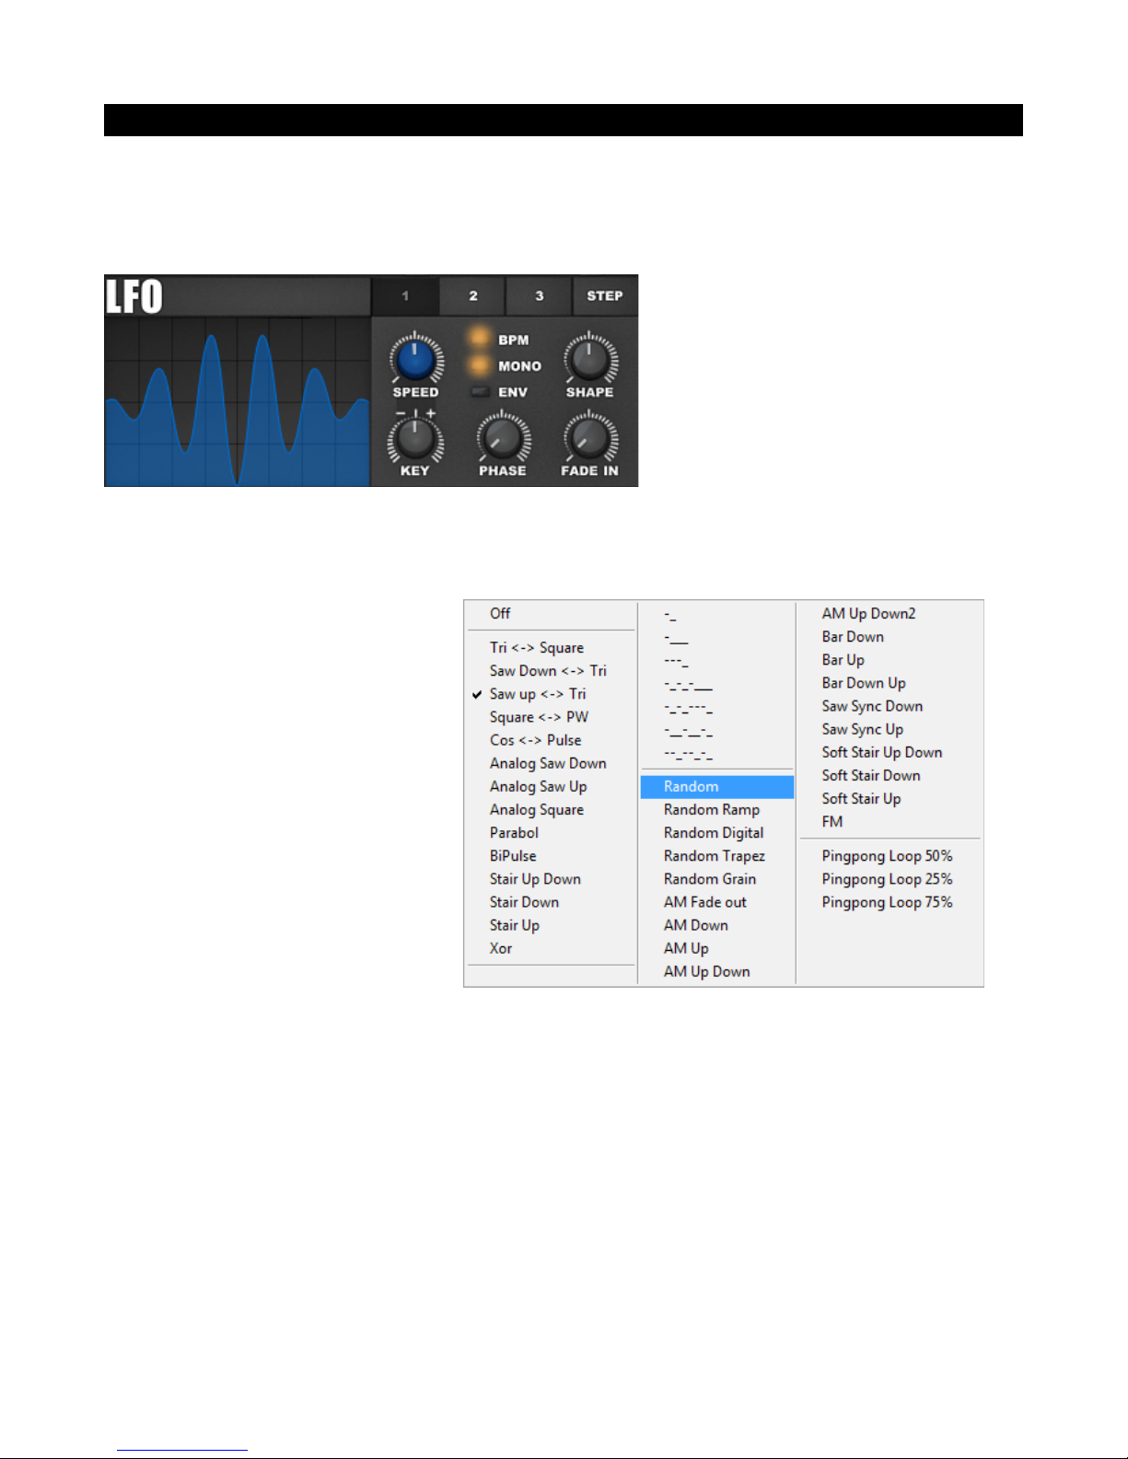Choose Tri <-> Square waveform
This screenshot has height=1459, width=1128.
click(x=537, y=648)
